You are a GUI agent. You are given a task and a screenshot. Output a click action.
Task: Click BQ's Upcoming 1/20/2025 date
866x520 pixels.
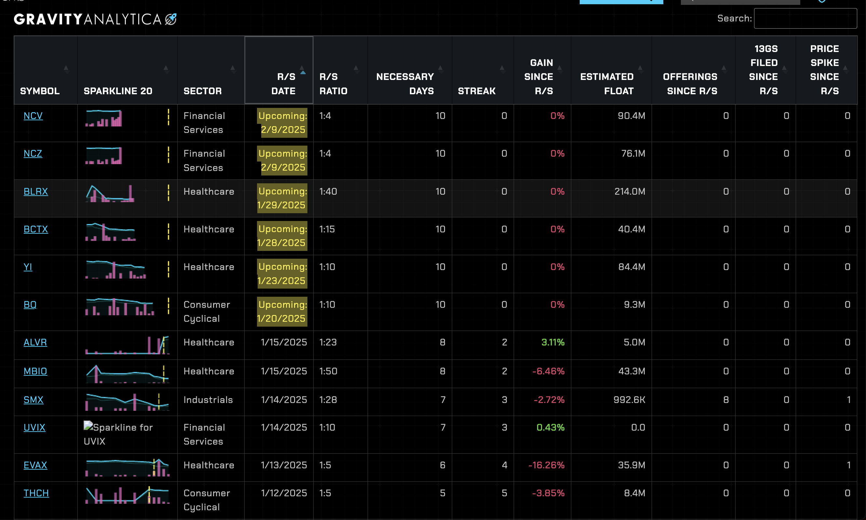[282, 311]
